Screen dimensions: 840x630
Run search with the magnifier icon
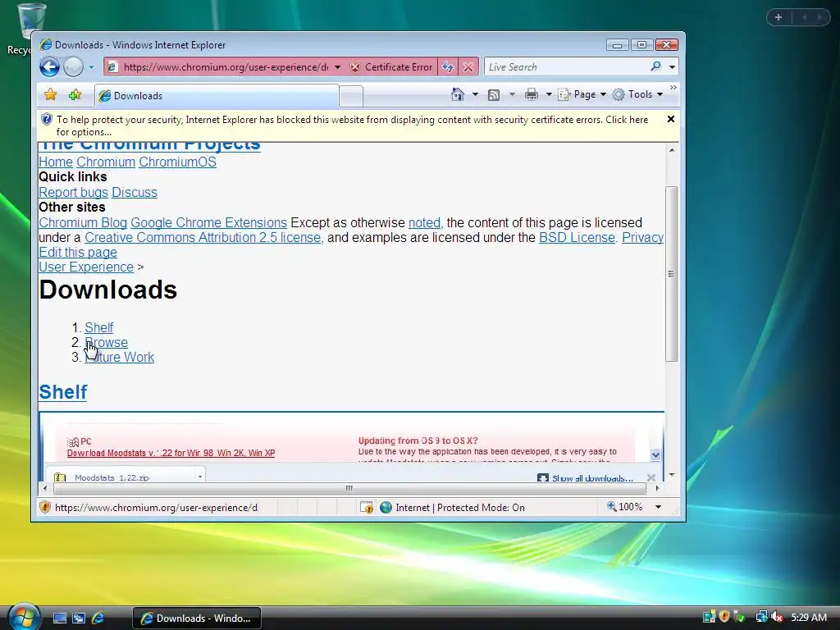[655, 66]
